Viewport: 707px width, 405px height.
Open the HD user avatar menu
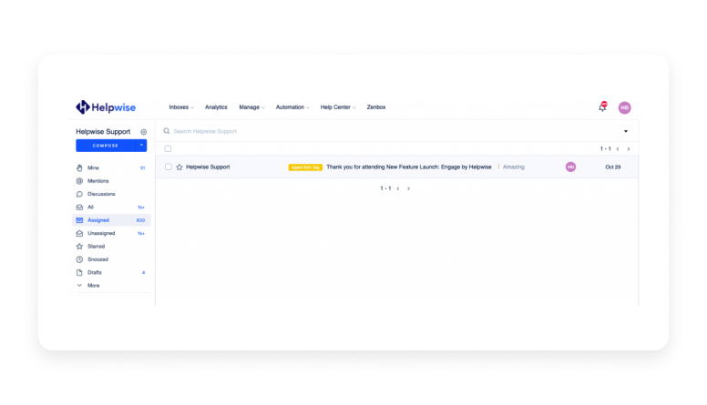(x=624, y=107)
